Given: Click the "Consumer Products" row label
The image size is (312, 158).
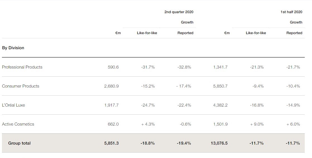Looking at the screenshot, I should coord(21,86).
